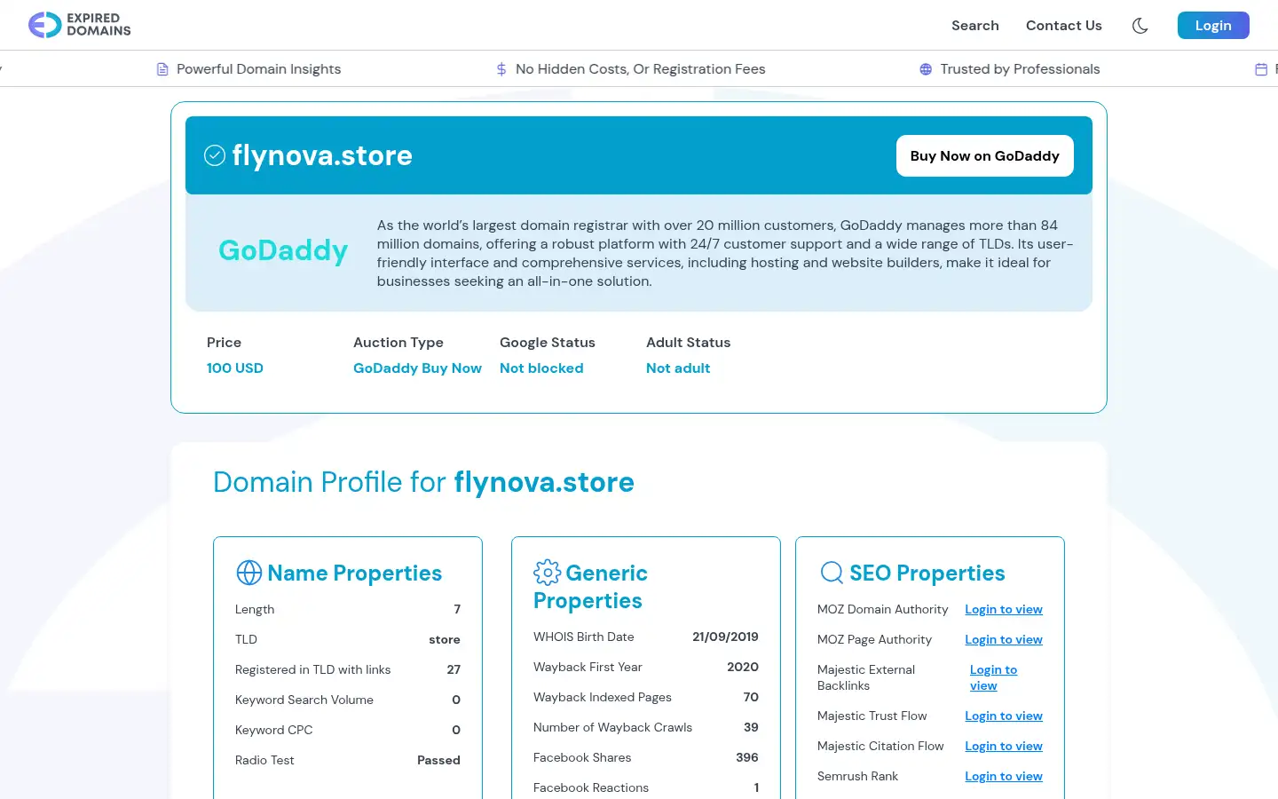Click No Hidden Costs, Or Registration Fees text
The height and width of the screenshot is (799, 1278).
click(x=640, y=69)
